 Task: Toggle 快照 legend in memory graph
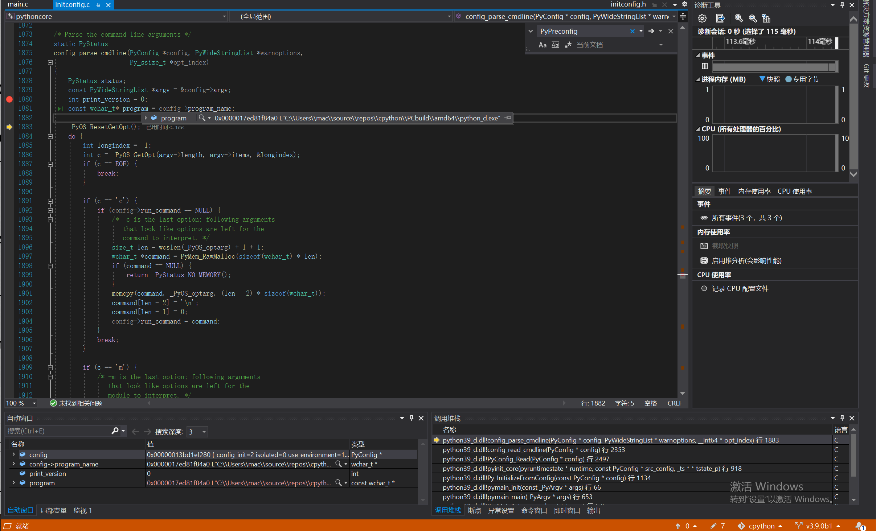(x=769, y=79)
